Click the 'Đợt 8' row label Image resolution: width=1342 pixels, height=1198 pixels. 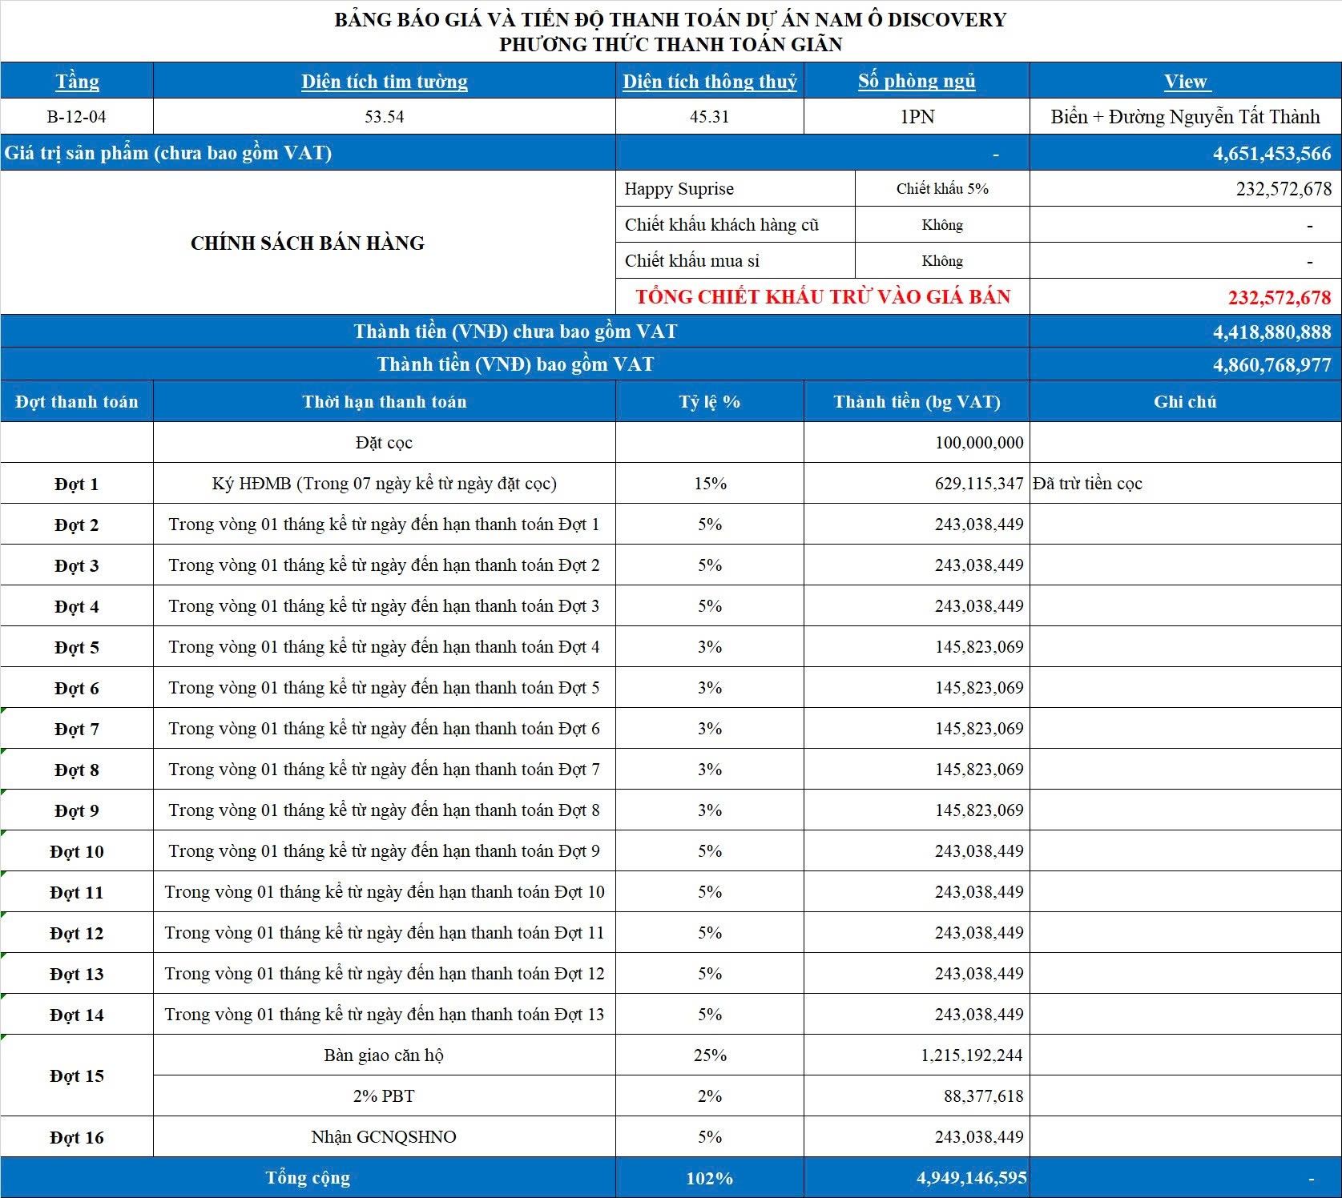tap(77, 770)
